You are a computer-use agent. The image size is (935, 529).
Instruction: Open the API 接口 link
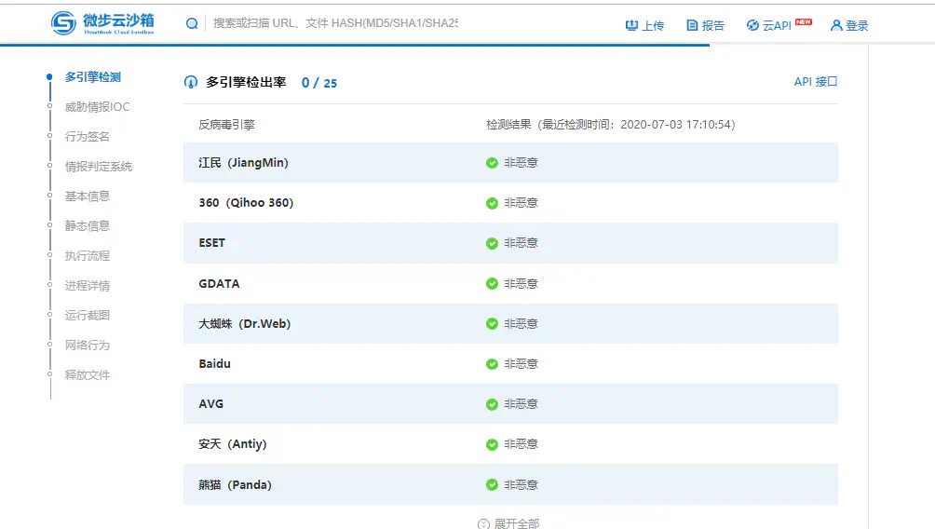(x=815, y=82)
